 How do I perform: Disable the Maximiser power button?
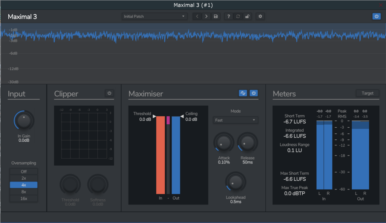(254, 93)
